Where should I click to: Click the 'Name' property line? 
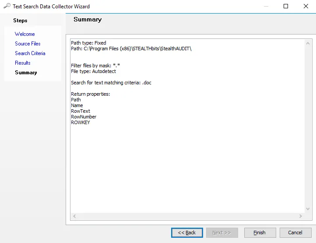point(77,105)
